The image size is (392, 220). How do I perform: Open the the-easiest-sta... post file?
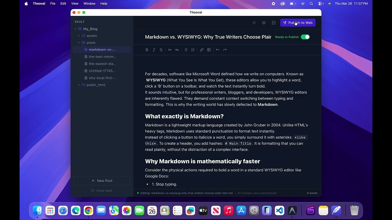coord(102,64)
